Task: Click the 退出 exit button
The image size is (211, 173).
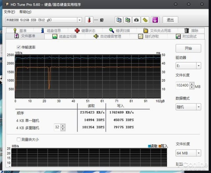Action: point(170,20)
